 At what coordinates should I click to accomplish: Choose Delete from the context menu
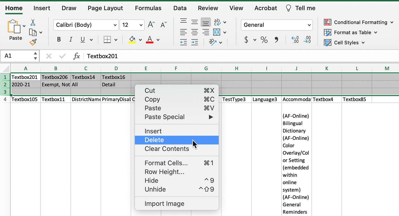click(154, 140)
